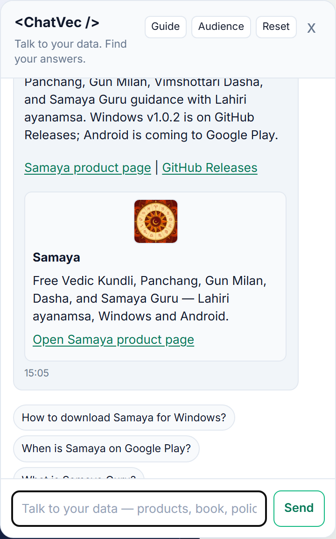Reset the chat conversation
This screenshot has height=539, width=336.
(276, 27)
